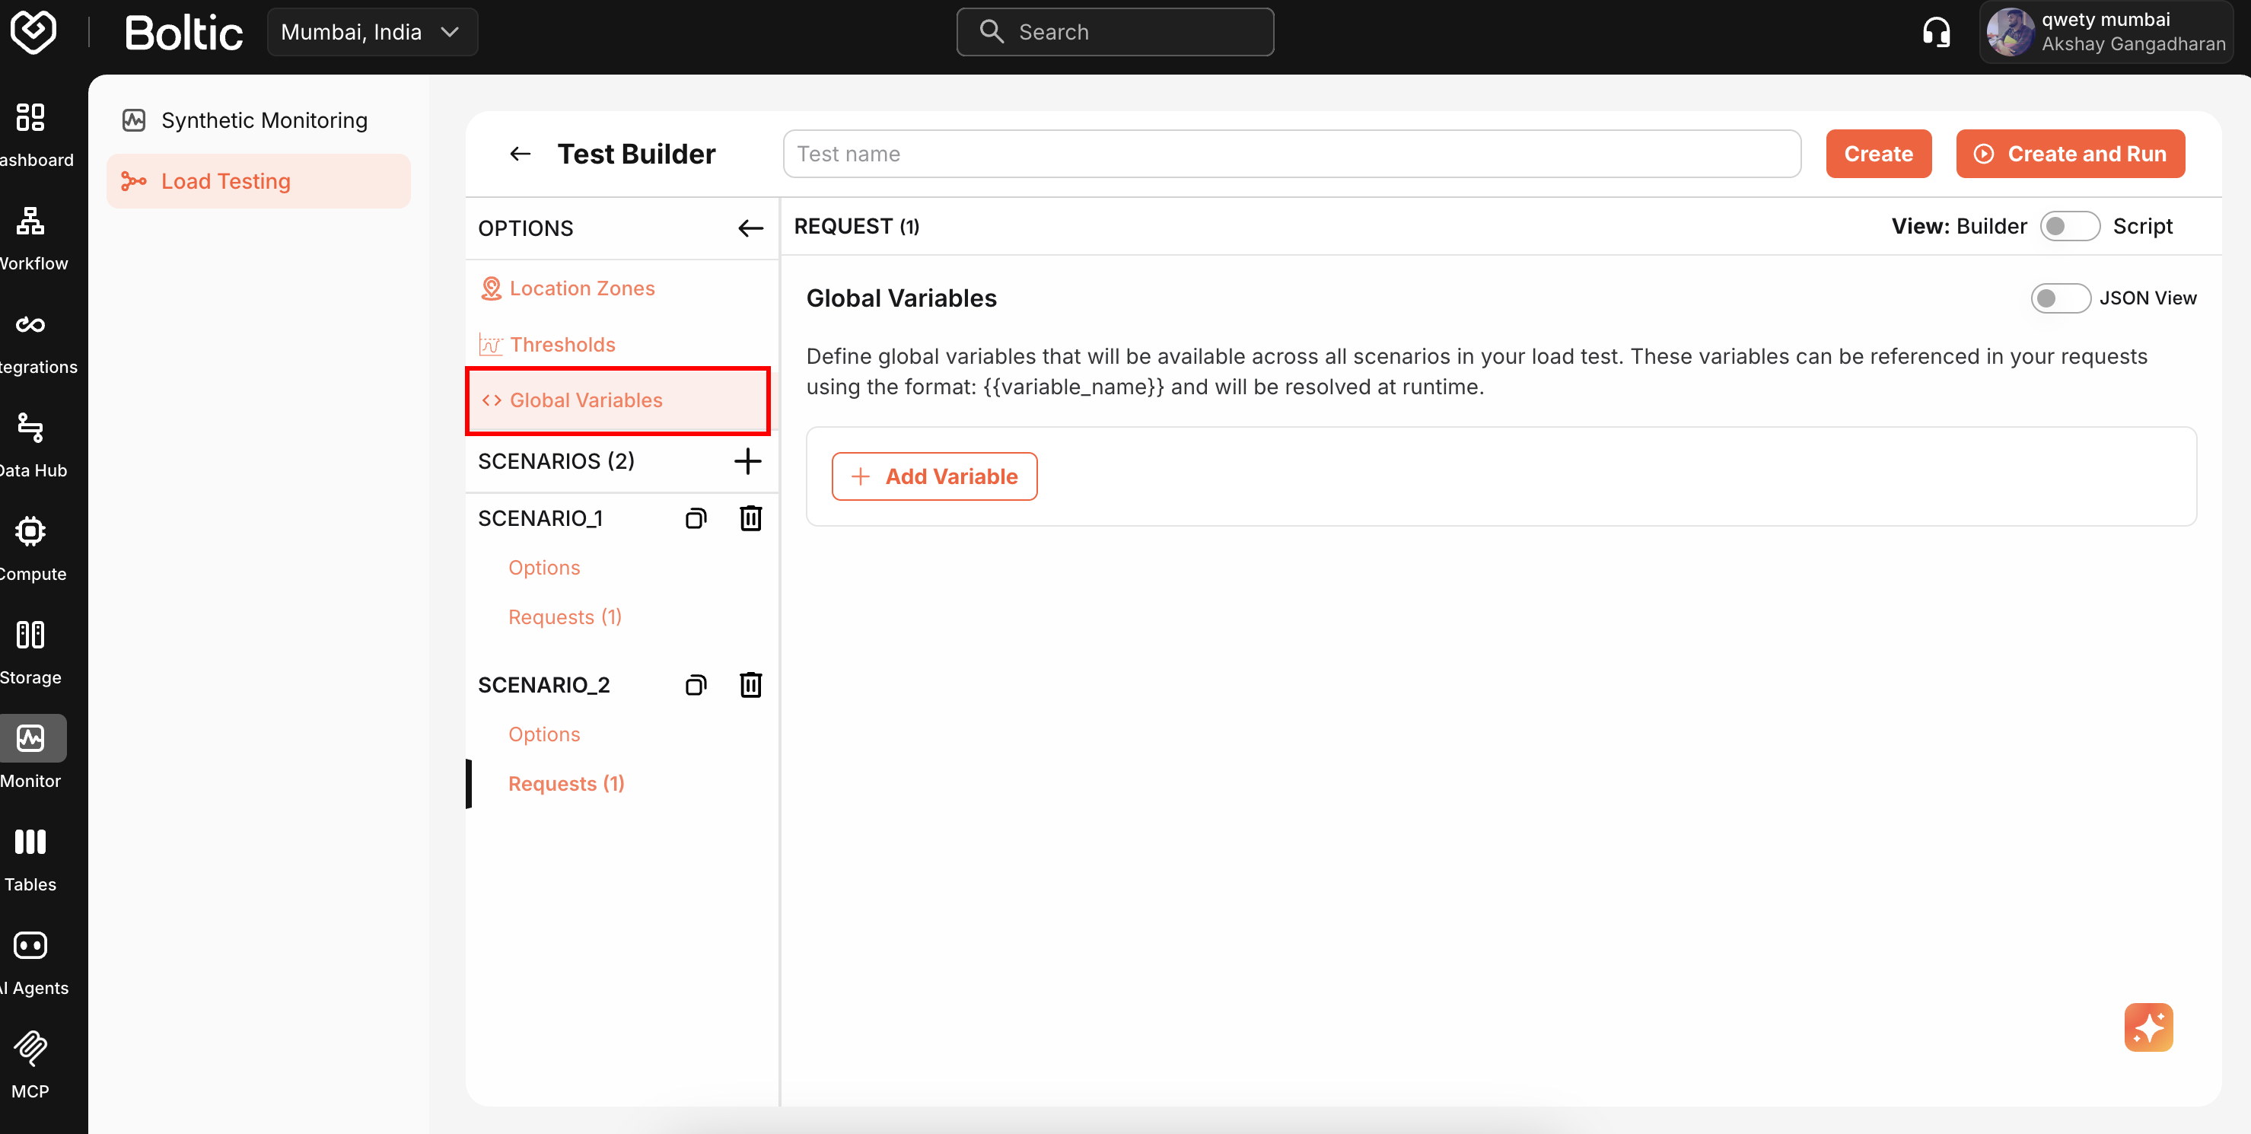The height and width of the screenshot is (1134, 2251).
Task: Click the Data Hub sidebar icon
Action: pyautogui.click(x=29, y=428)
